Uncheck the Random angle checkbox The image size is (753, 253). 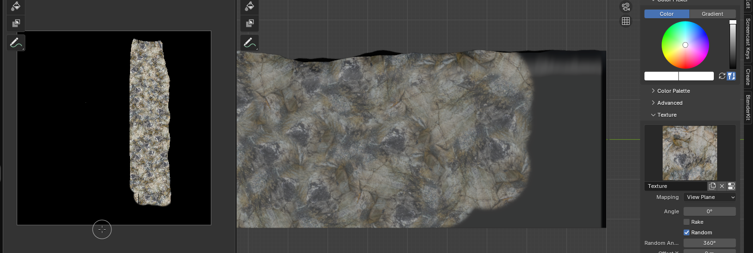click(687, 232)
